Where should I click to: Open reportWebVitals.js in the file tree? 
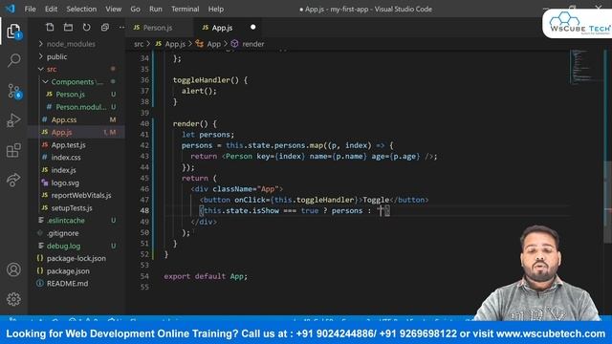pyautogui.click(x=81, y=195)
